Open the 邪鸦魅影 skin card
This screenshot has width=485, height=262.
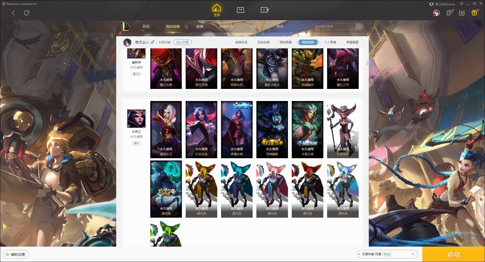pos(272,129)
